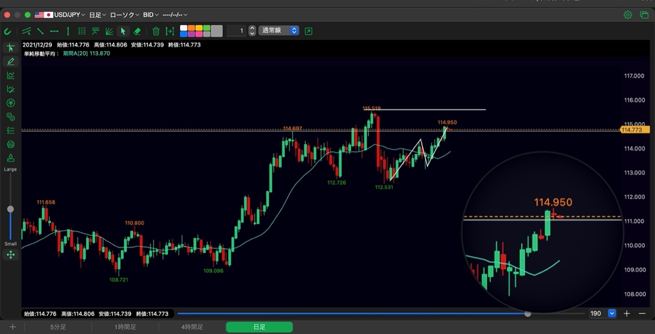Zoom out chart with minus button
This screenshot has width=655, height=334.
(642, 313)
